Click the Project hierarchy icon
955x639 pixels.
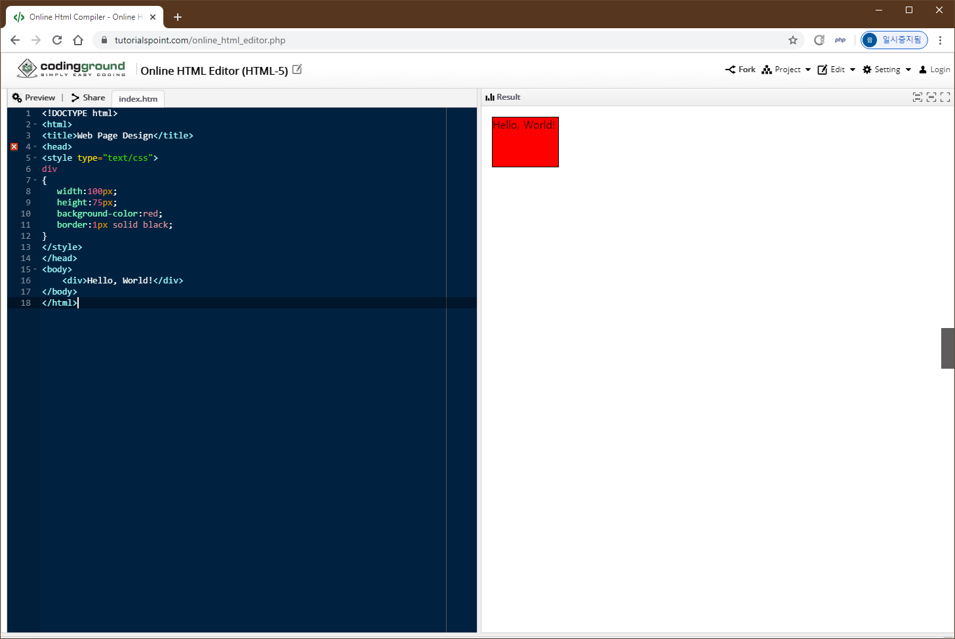[766, 70]
